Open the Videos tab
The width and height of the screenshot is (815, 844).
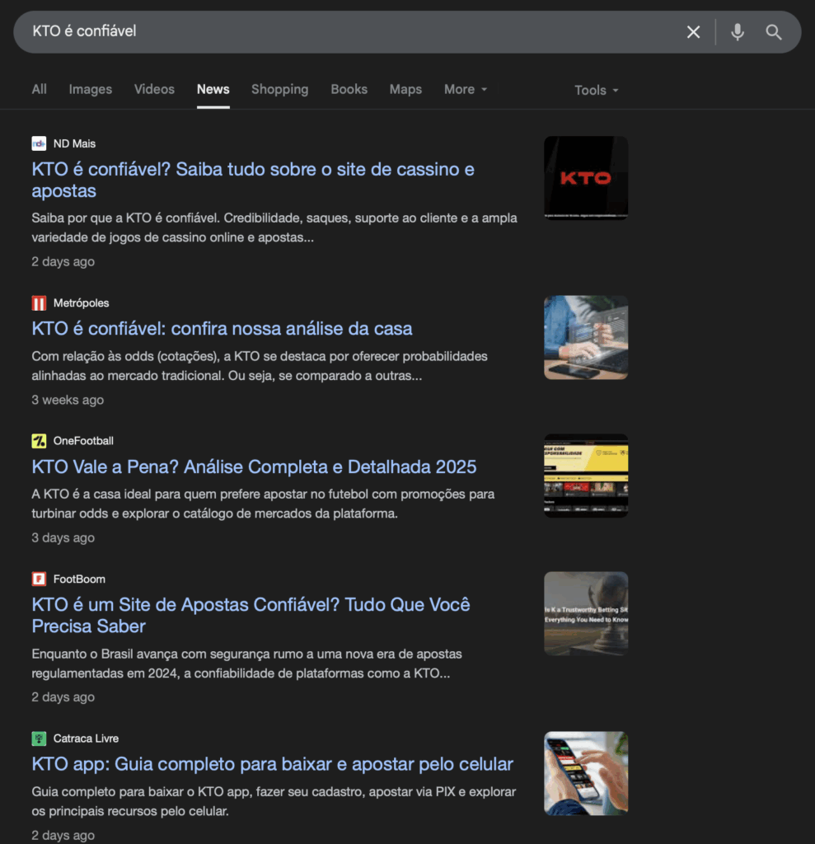154,89
